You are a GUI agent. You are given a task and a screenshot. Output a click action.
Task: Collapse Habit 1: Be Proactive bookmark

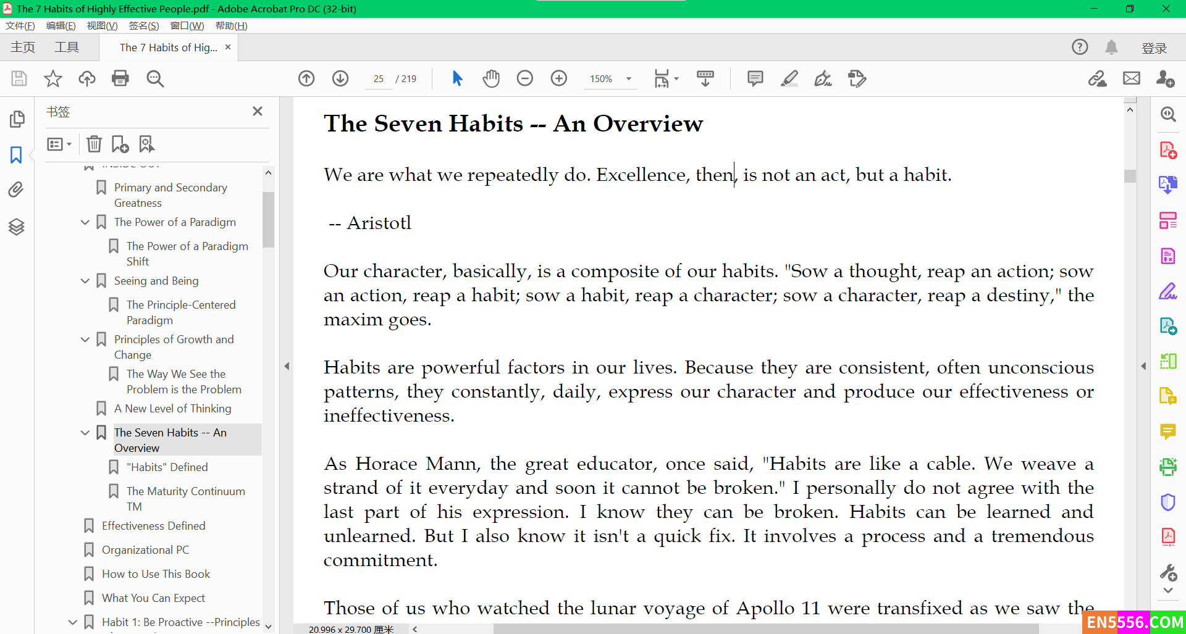click(73, 622)
